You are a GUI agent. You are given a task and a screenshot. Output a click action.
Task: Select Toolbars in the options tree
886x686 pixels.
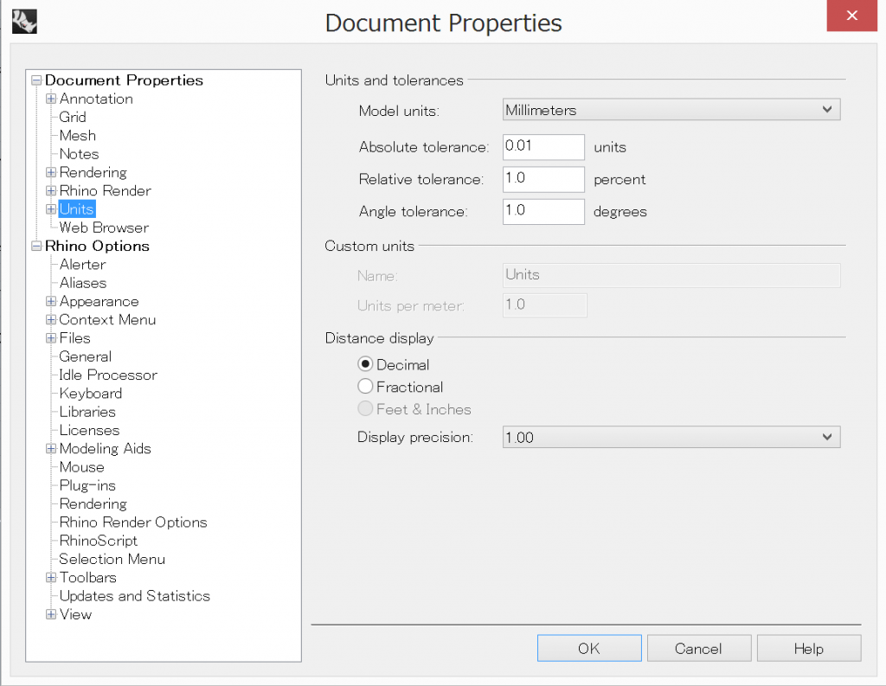point(88,578)
